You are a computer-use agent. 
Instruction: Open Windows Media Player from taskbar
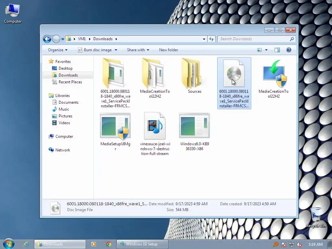tap(94, 244)
